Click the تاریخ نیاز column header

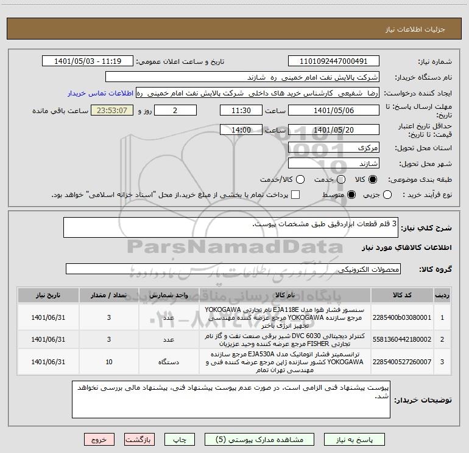[48, 296]
